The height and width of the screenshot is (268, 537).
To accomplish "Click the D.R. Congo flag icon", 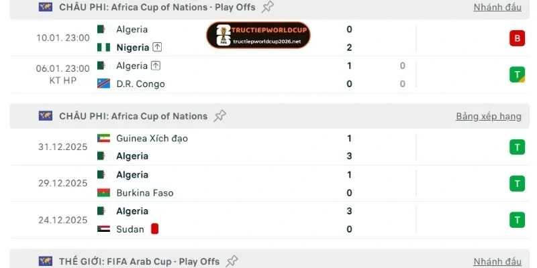I will coord(101,84).
